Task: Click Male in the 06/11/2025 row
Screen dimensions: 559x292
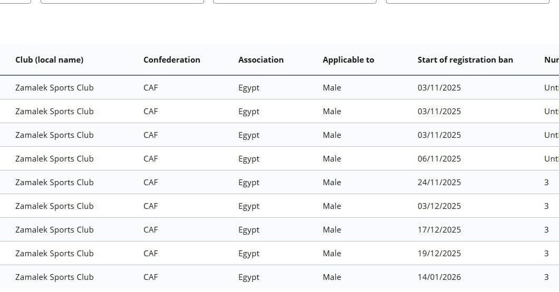Action: 332,159
